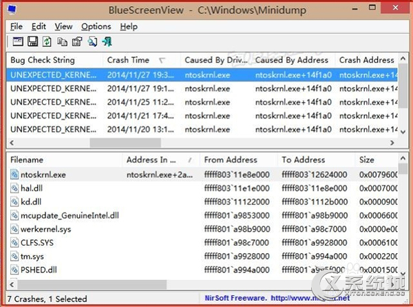Click ntoskrnl.exe+2a... address in stack cell
The image size is (413, 307).
[160, 175]
